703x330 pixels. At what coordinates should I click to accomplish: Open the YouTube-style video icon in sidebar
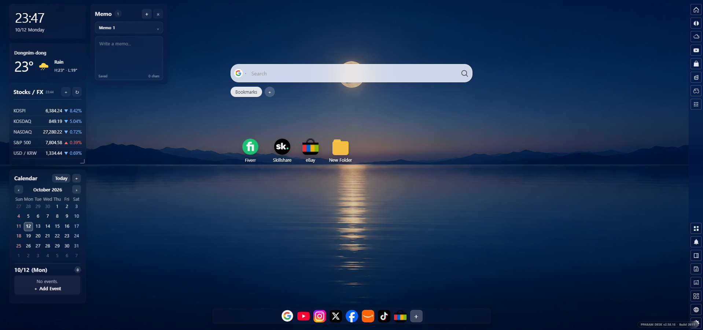click(x=696, y=50)
